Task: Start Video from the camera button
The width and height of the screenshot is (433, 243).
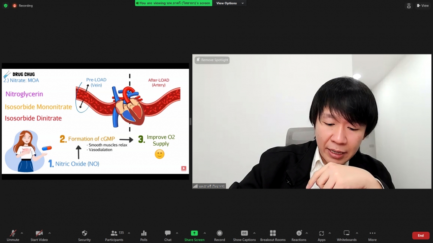Action: coord(39,233)
